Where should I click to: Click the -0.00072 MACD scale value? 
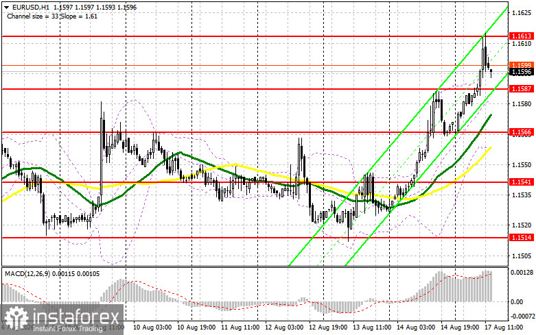[x=522, y=317]
